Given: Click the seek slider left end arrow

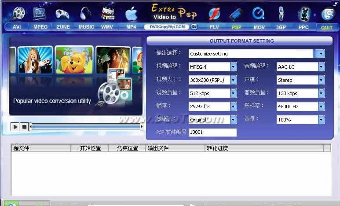Looking at the screenshot, I should [x=31, y=127].
